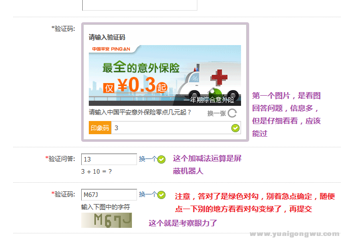Click the empty text box at top
This screenshot has width=341, height=240.
click(140, 5)
